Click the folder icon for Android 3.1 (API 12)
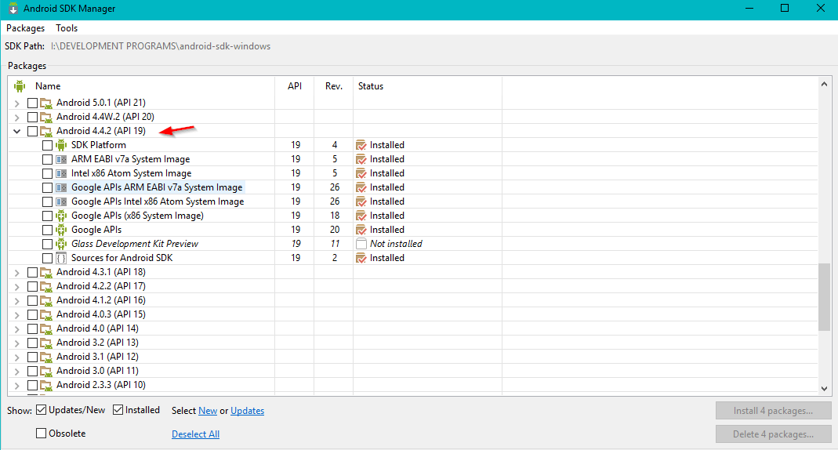838x450 pixels. pyautogui.click(x=46, y=357)
